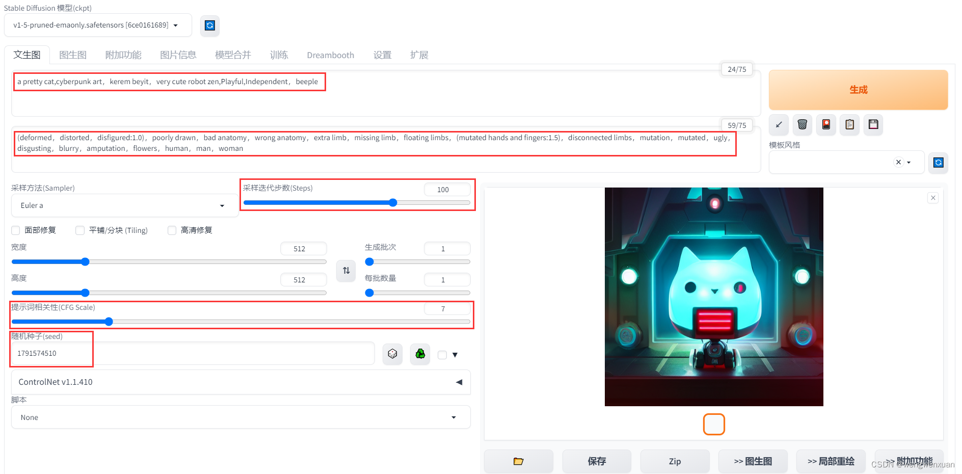The width and height of the screenshot is (962, 474).
Task: Click the positive prompt text box
Action: pos(386,93)
